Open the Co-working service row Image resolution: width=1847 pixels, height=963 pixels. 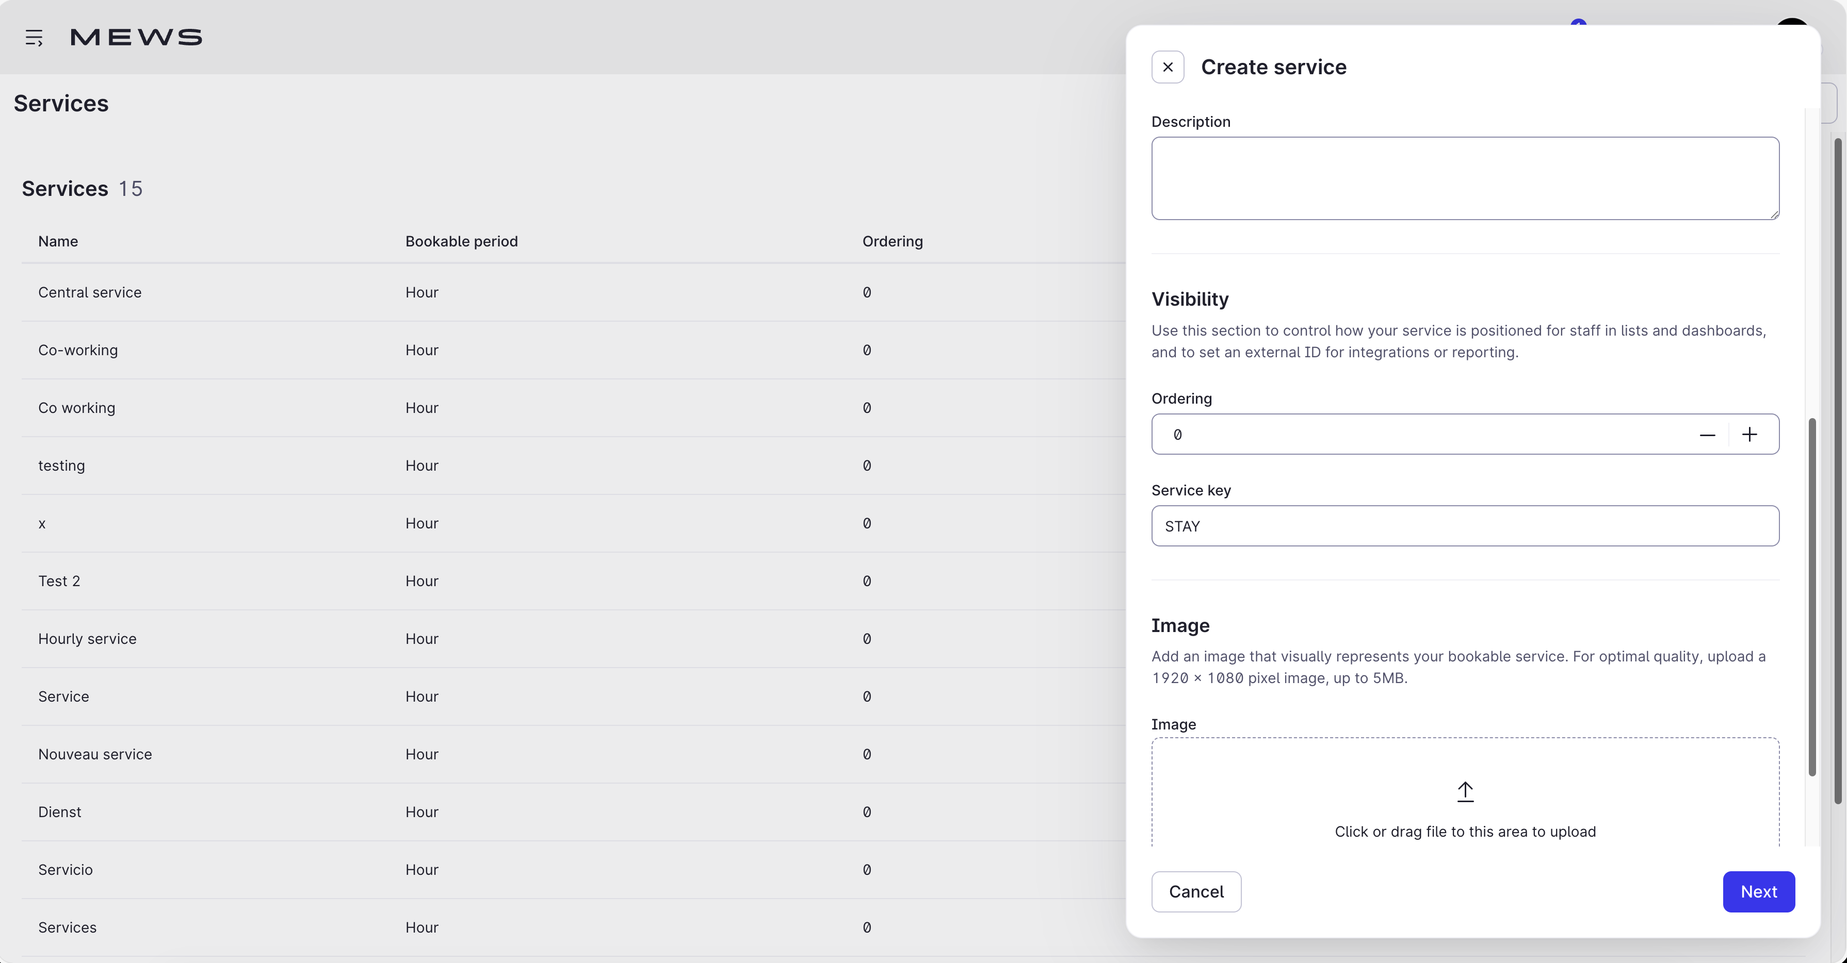(x=574, y=351)
